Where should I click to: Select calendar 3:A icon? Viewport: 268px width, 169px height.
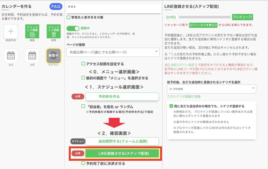pyautogui.click(x=11, y=55)
